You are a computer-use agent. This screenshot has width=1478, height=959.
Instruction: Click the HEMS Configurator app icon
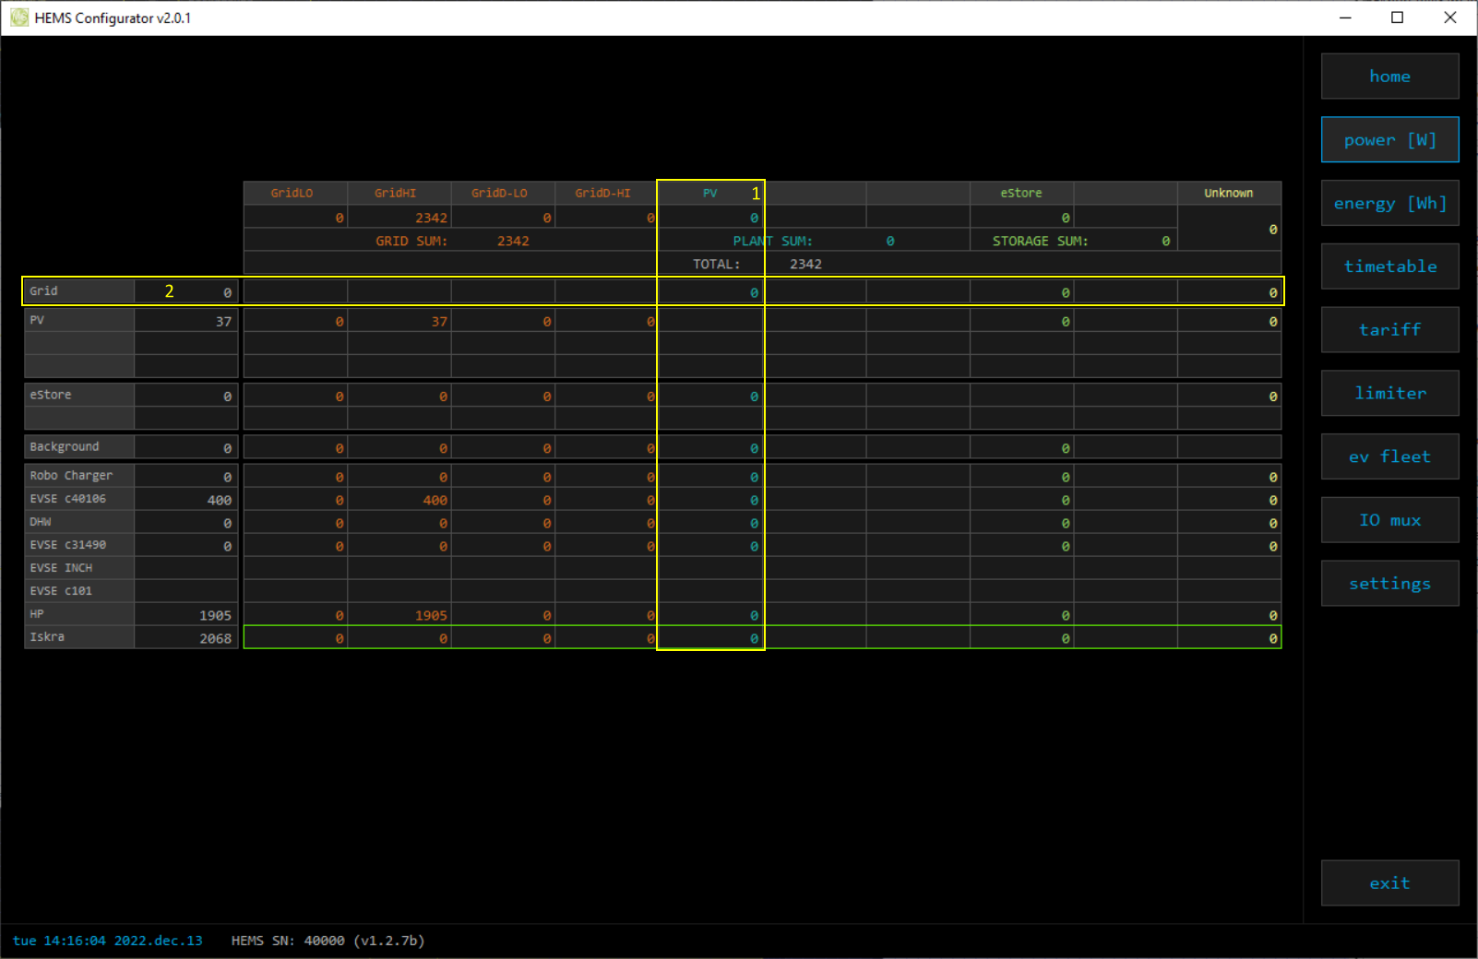click(19, 18)
